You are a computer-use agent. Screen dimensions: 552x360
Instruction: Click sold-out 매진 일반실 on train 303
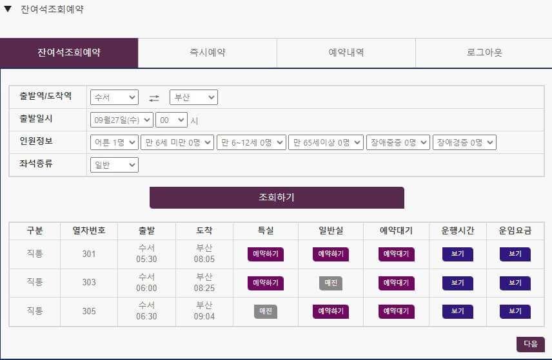click(331, 283)
